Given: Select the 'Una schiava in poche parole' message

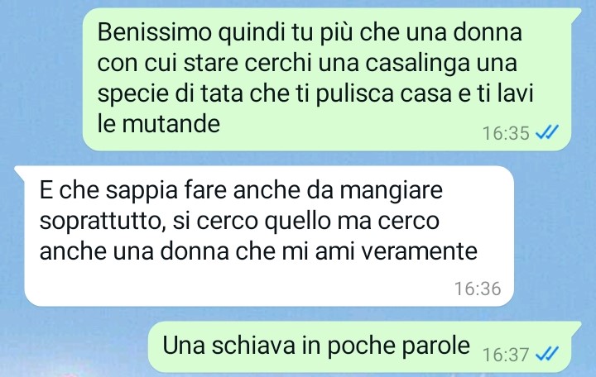Looking at the screenshot, I should 359,347.
